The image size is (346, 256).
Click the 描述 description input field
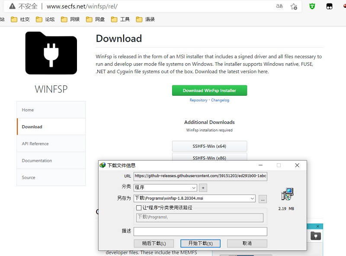200,231
